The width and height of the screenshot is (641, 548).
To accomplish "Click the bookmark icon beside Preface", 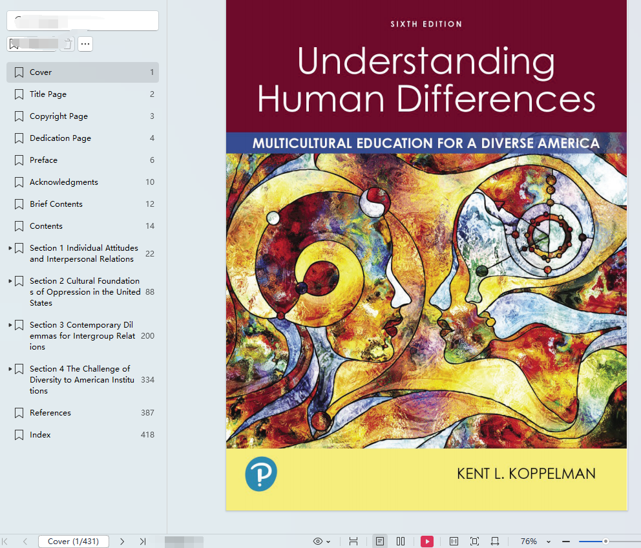I will (19, 160).
